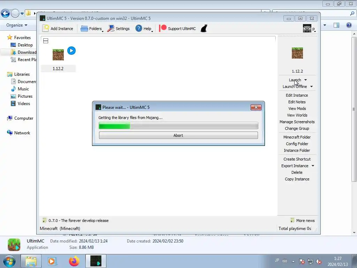The width and height of the screenshot is (357, 268).
Task: Click Change Group
Action: coord(297,128)
